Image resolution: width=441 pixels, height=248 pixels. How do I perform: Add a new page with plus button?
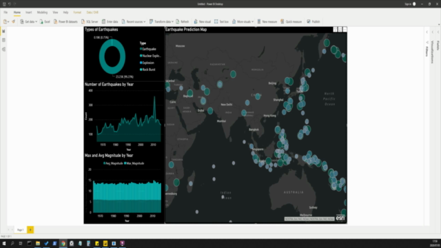click(30, 230)
